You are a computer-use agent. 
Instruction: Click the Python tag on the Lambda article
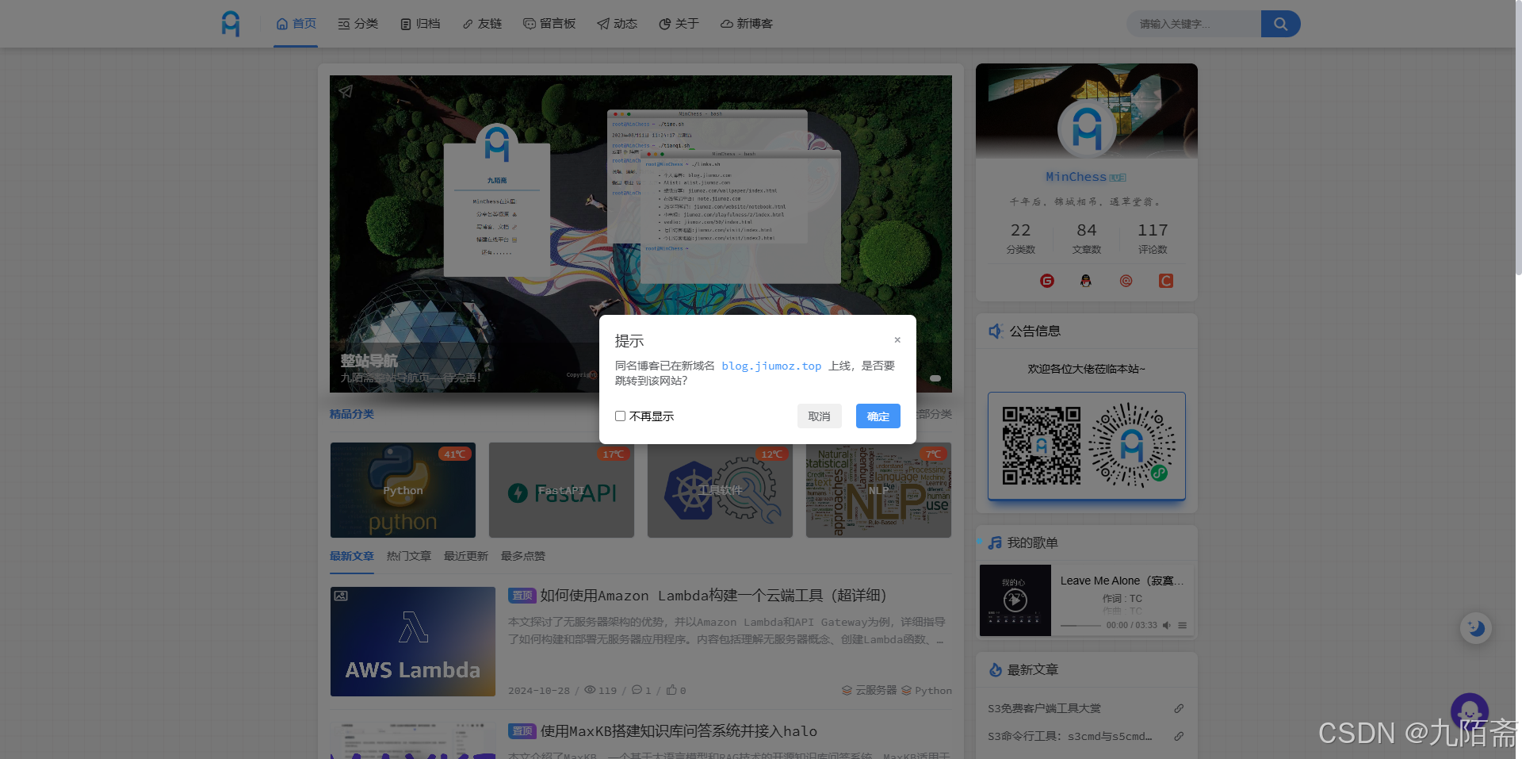pyautogui.click(x=927, y=691)
